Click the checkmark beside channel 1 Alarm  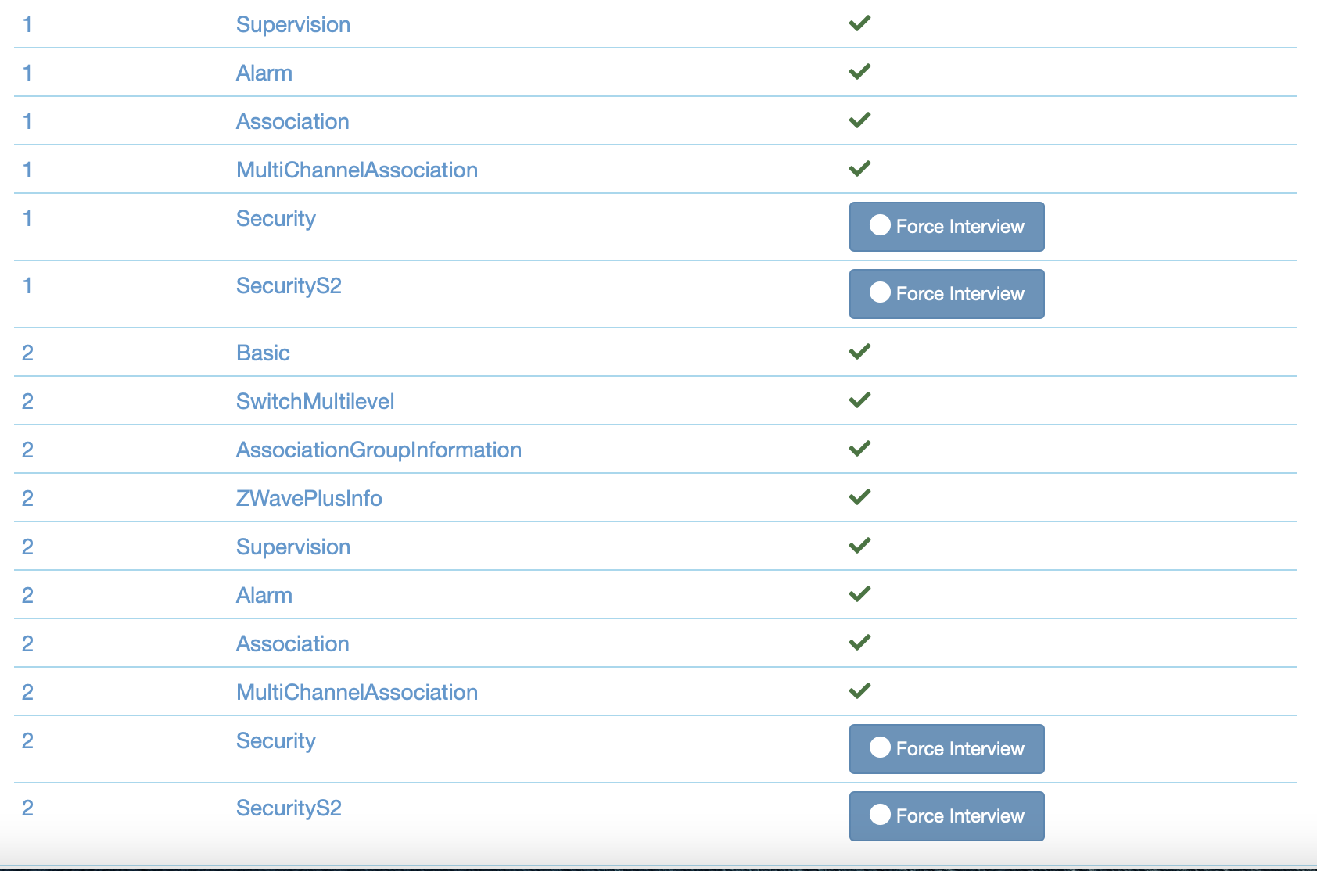859,72
